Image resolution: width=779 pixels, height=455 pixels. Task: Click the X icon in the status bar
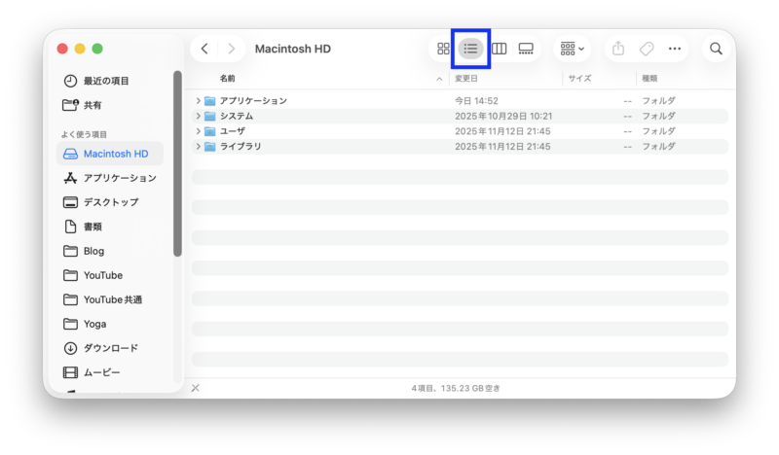(195, 388)
